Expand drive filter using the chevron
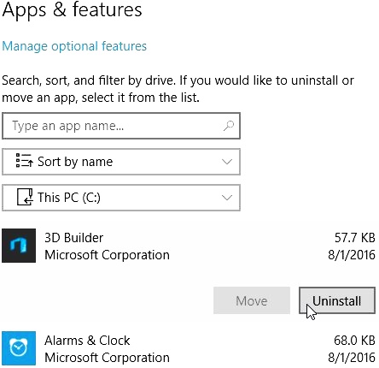This screenshot has width=379, height=368. tap(227, 198)
